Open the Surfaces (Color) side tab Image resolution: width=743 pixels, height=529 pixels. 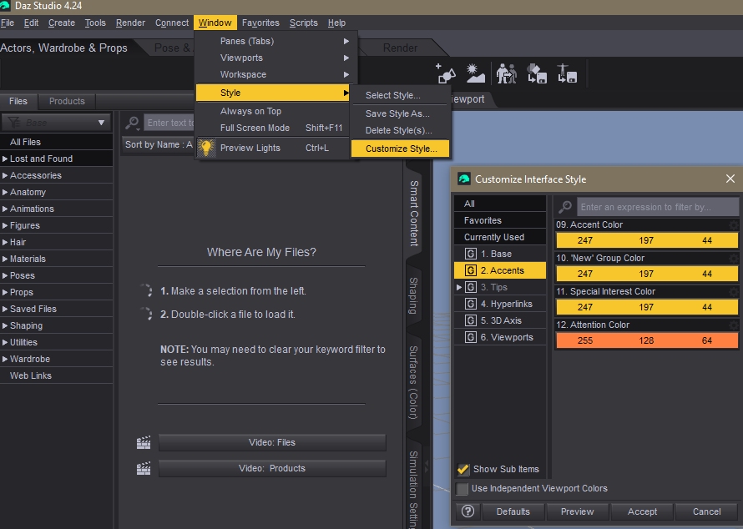coord(414,382)
